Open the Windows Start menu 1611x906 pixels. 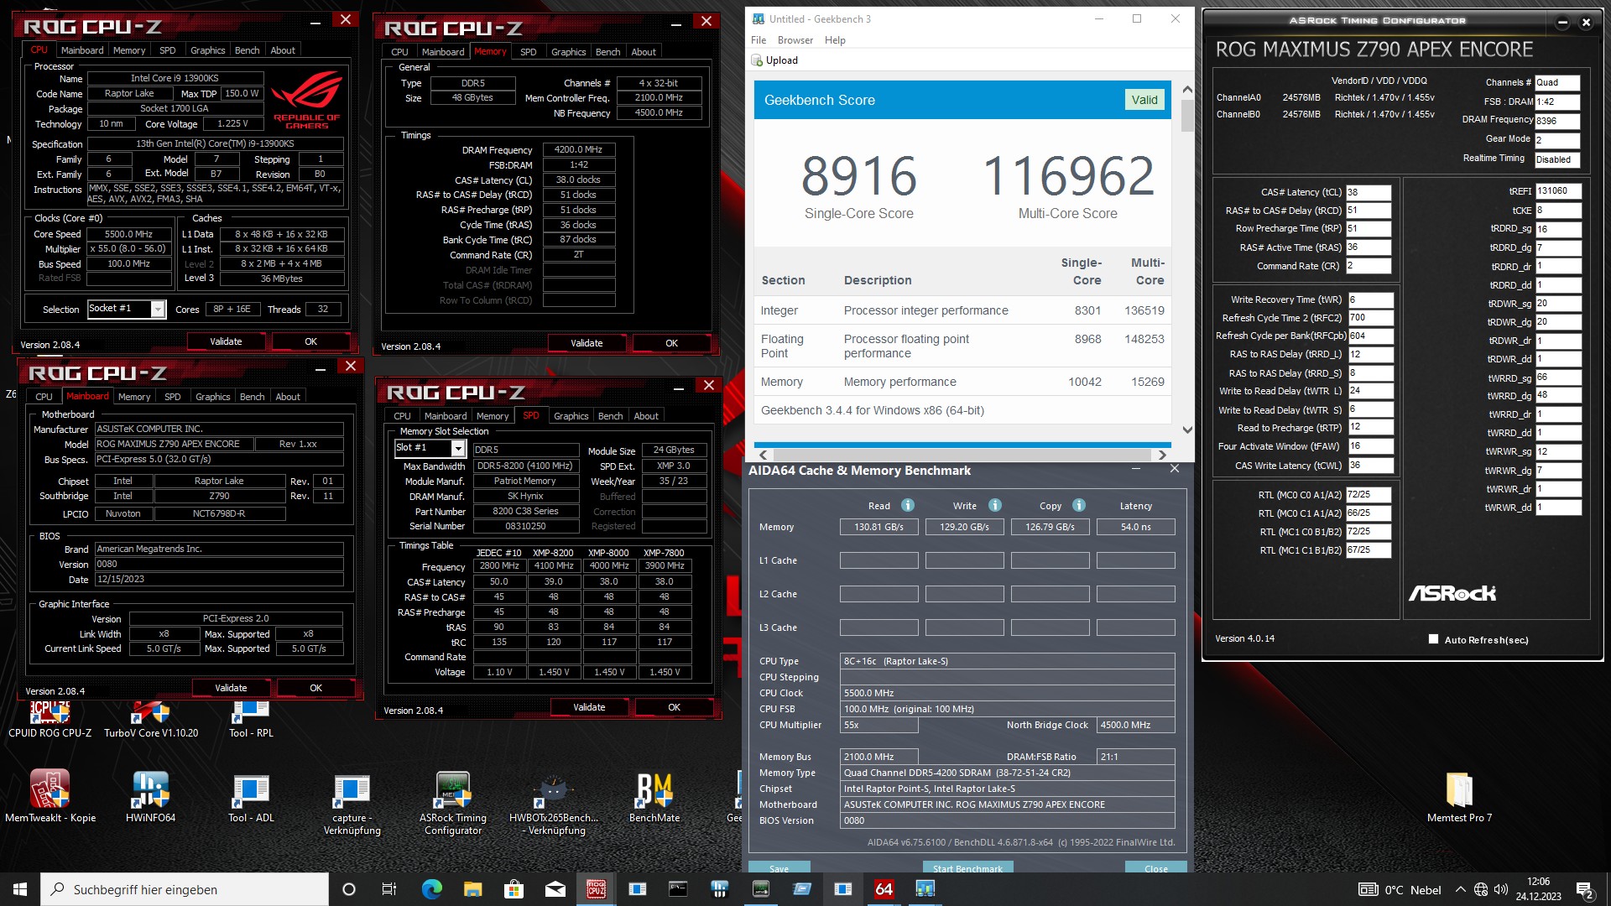coord(20,889)
